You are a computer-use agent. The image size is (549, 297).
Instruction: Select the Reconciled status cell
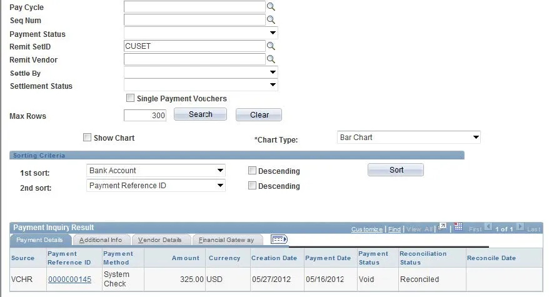[432, 279]
